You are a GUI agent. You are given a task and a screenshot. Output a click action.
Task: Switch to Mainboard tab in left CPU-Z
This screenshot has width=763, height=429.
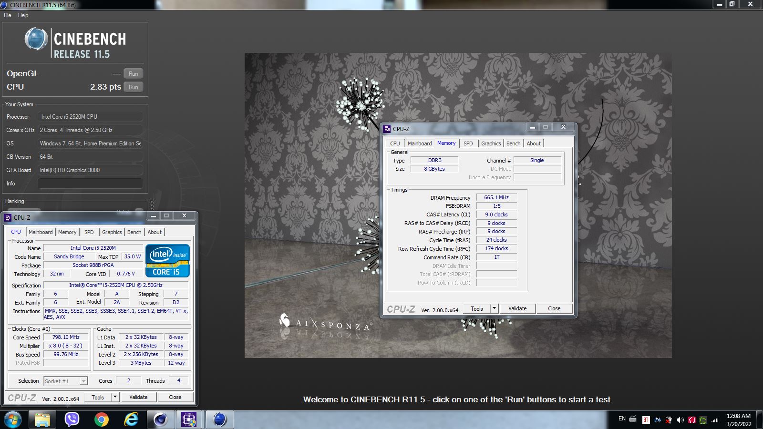coord(41,232)
